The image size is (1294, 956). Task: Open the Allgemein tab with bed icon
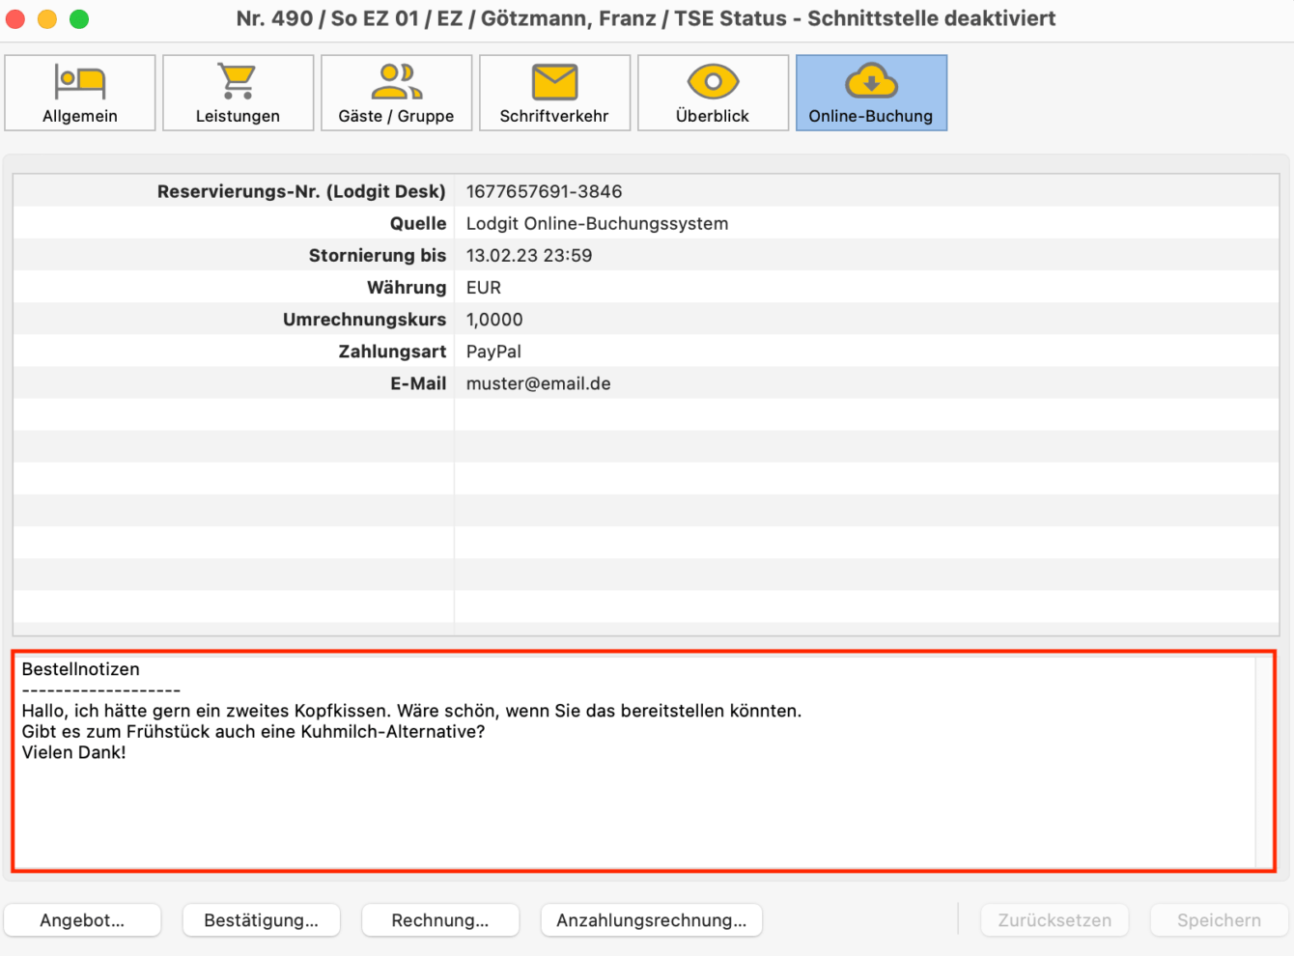point(80,93)
